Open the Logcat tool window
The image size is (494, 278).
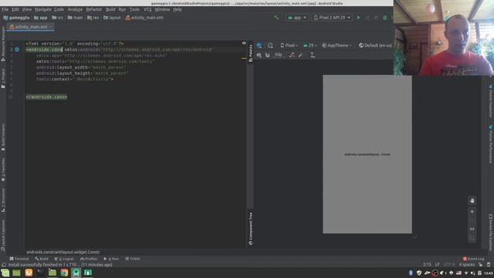tap(64, 259)
